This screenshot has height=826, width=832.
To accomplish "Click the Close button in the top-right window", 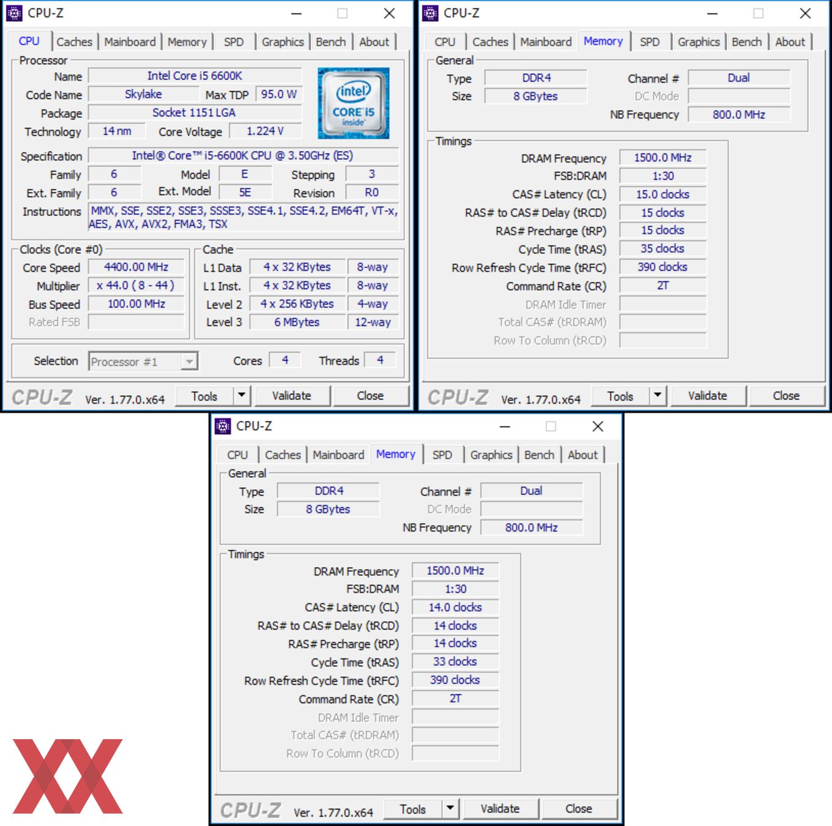I will pyautogui.click(x=786, y=396).
